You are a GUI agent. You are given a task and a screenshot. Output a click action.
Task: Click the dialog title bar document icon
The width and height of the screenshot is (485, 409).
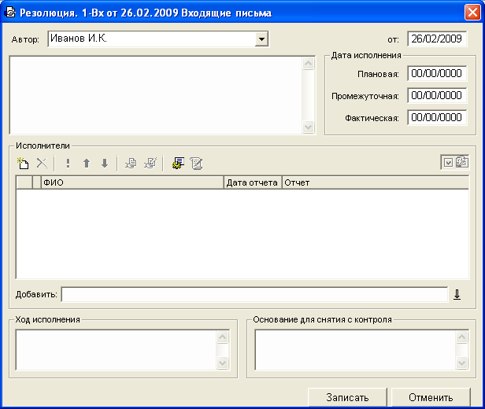tap(9, 13)
